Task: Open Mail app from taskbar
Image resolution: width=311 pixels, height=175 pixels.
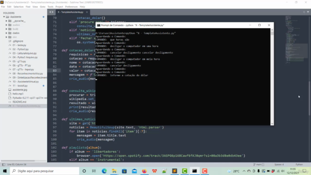Action: point(134,171)
